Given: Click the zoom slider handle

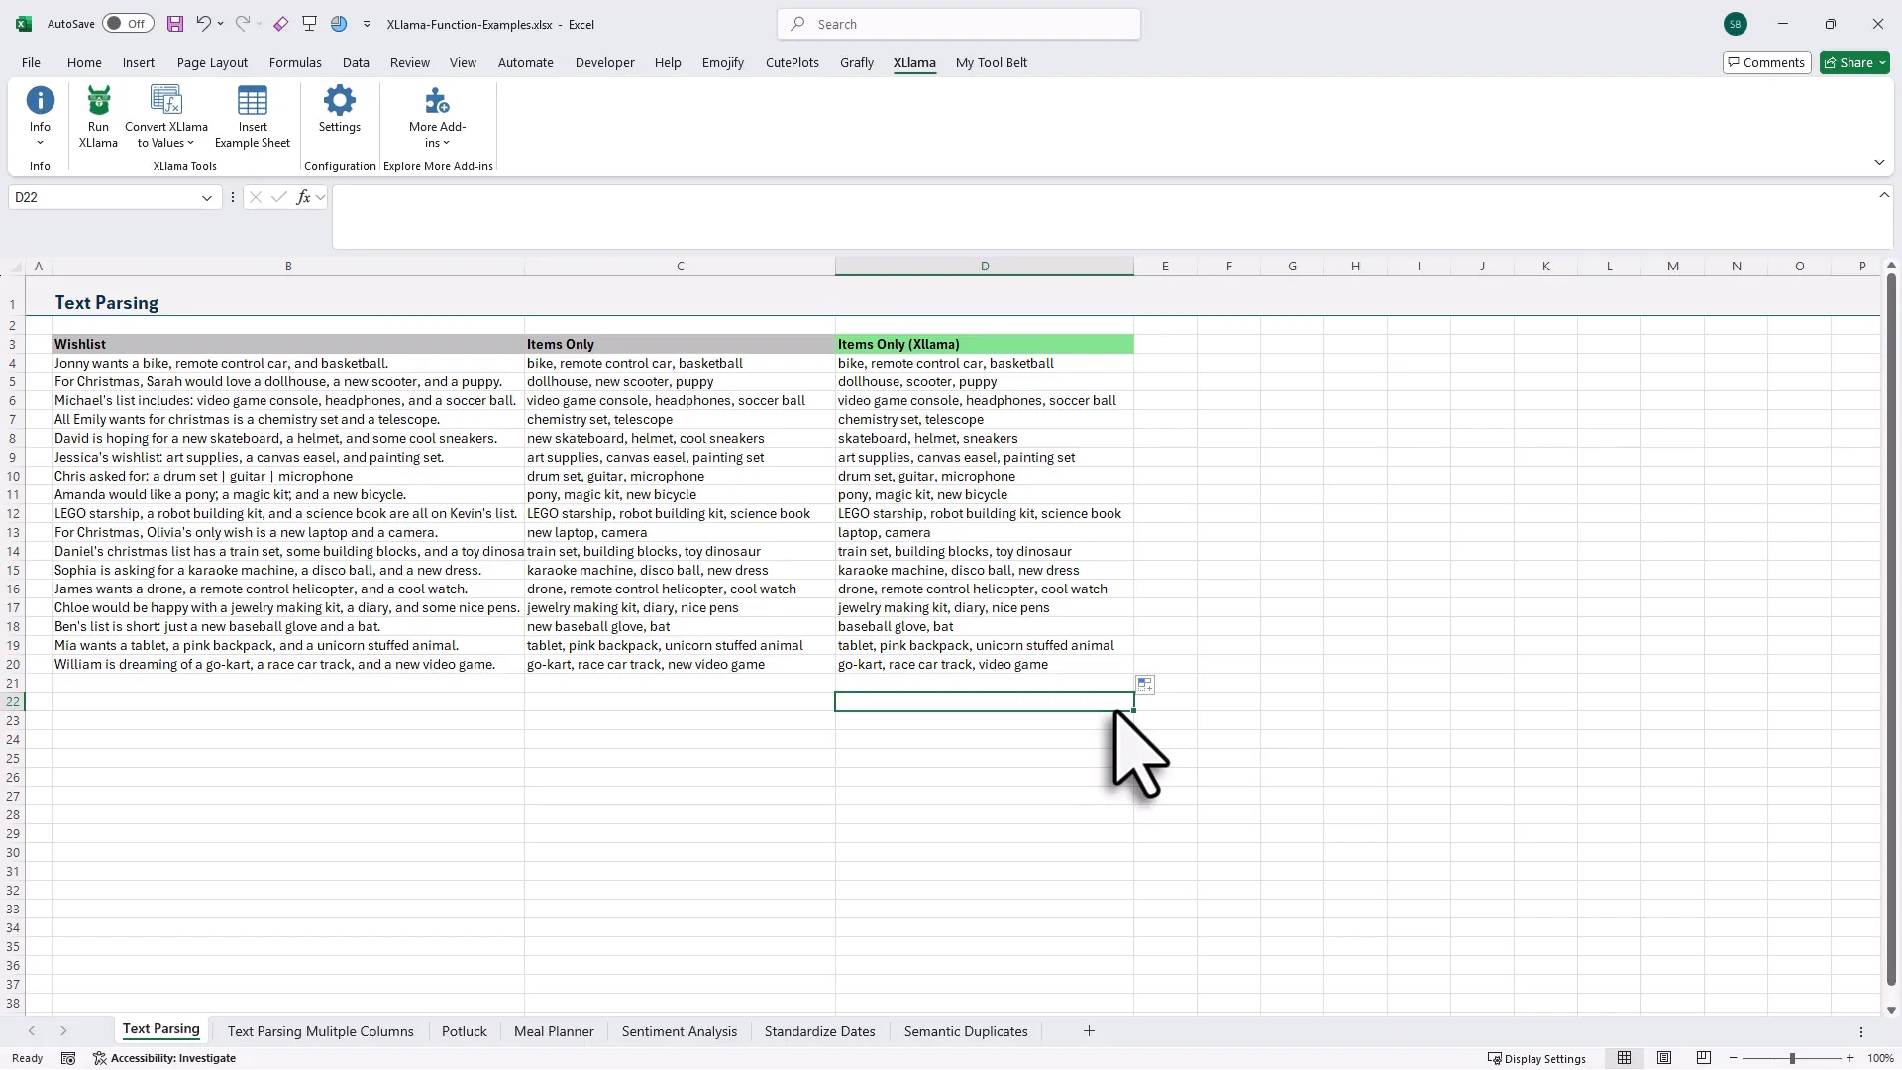Looking at the screenshot, I should [x=1792, y=1058].
